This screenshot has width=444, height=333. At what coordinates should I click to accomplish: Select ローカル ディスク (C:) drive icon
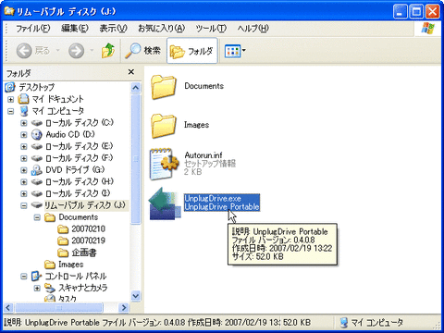coord(37,123)
